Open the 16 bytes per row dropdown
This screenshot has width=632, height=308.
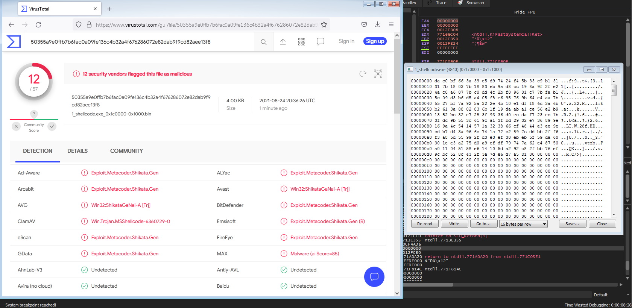(x=523, y=224)
